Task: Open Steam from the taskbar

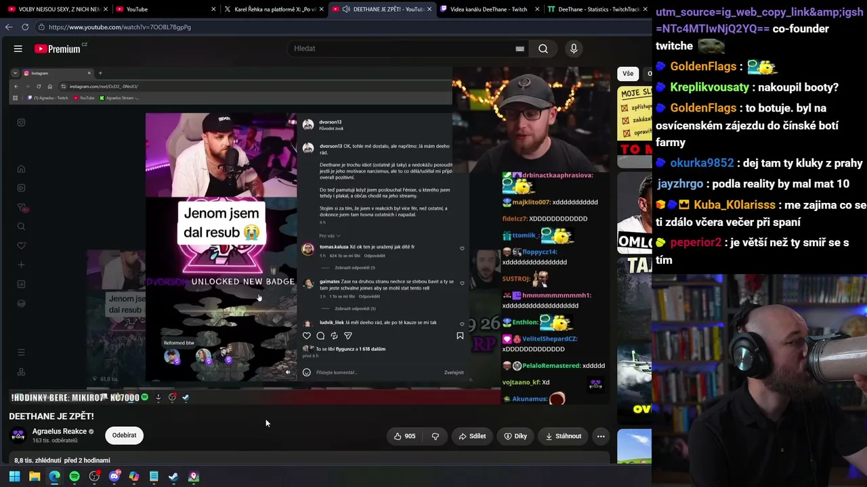Action: pos(173,476)
